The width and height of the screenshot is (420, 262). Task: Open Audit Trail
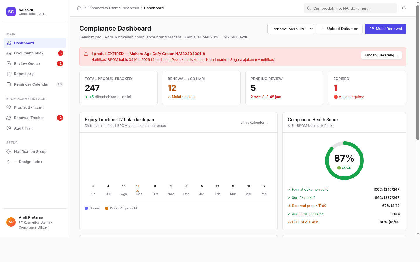click(35, 128)
